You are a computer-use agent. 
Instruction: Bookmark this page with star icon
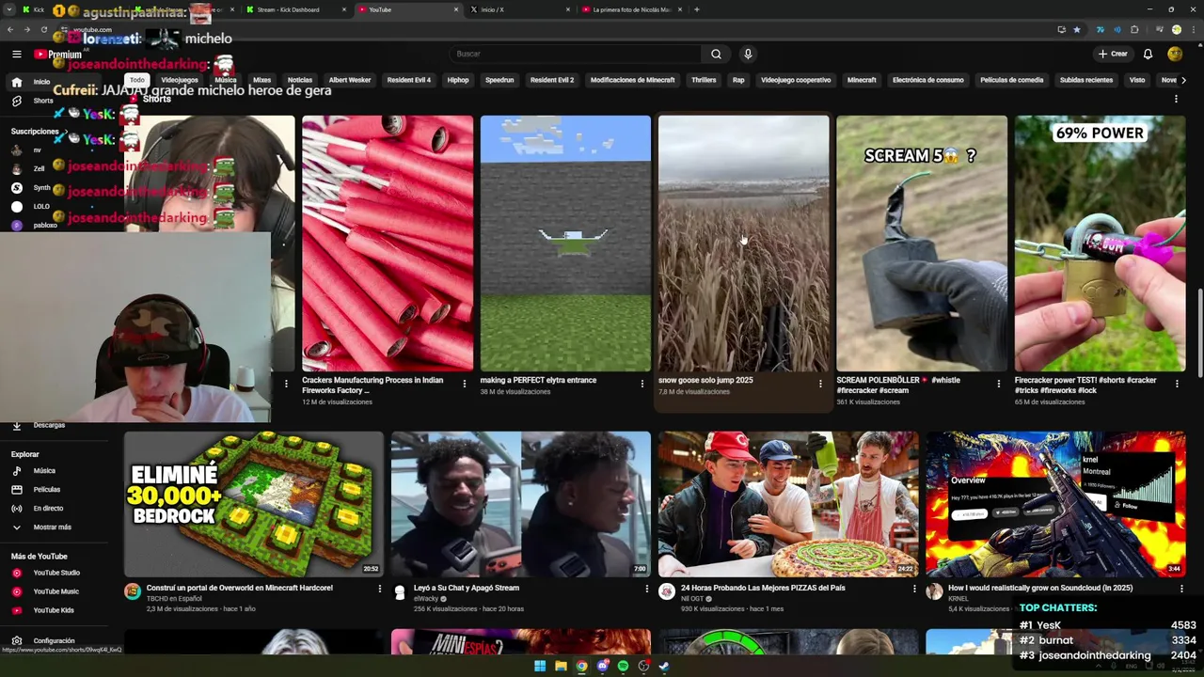(1077, 29)
